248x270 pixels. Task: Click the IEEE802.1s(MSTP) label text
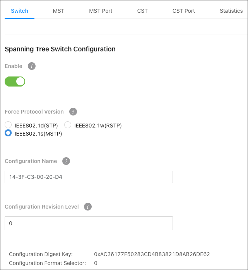(38, 134)
